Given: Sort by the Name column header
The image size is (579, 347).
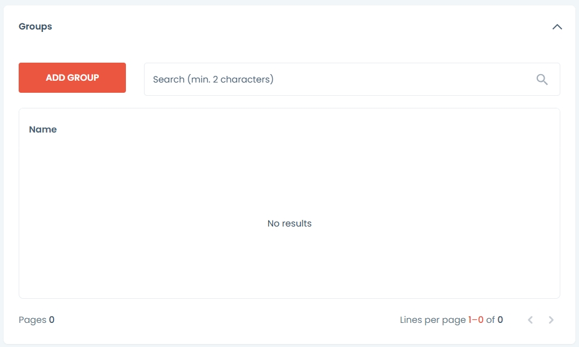Looking at the screenshot, I should coord(43,130).
